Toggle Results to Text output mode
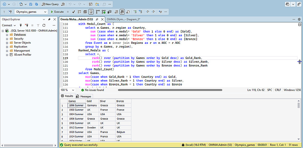 [117, 12]
